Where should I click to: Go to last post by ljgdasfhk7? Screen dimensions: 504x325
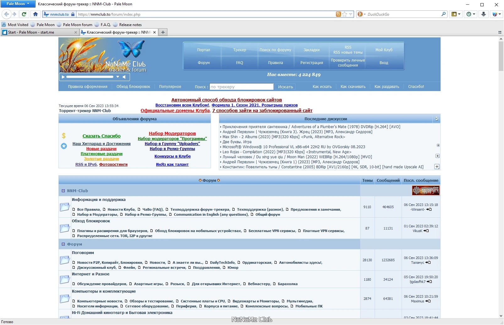(429, 282)
